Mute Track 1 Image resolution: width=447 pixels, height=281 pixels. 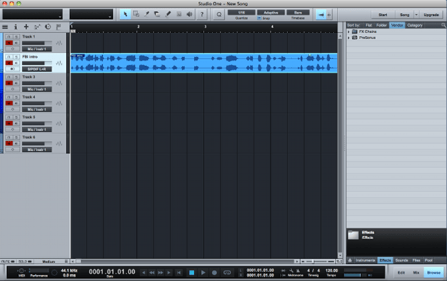tap(9, 37)
